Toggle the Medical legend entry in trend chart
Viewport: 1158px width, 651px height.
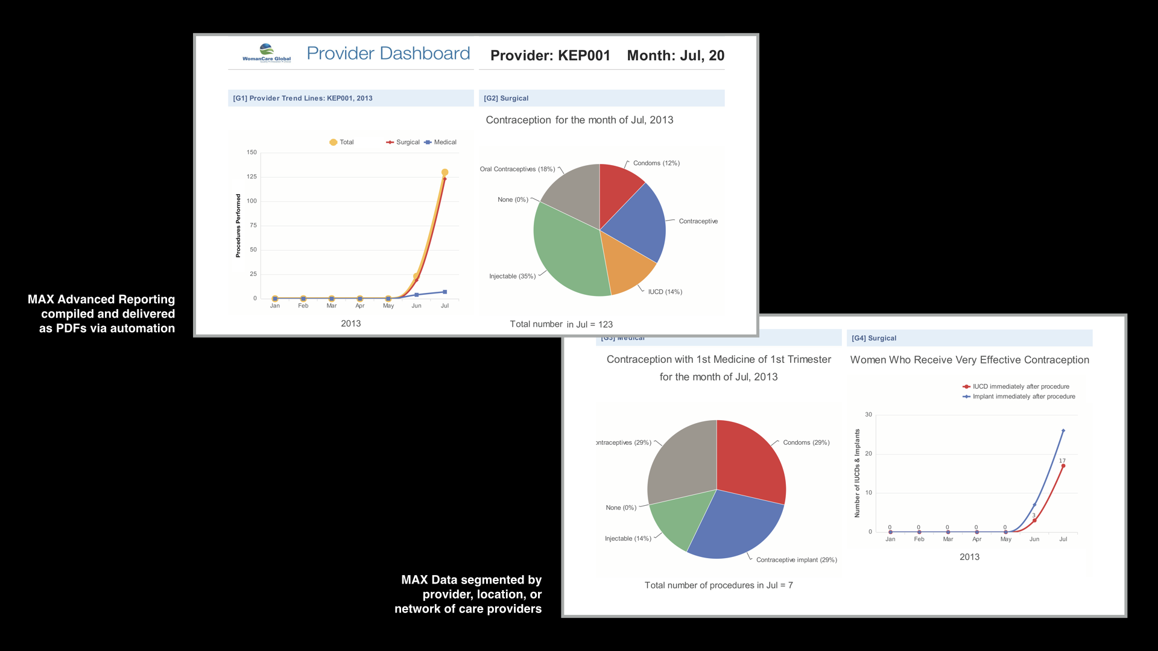coord(440,142)
